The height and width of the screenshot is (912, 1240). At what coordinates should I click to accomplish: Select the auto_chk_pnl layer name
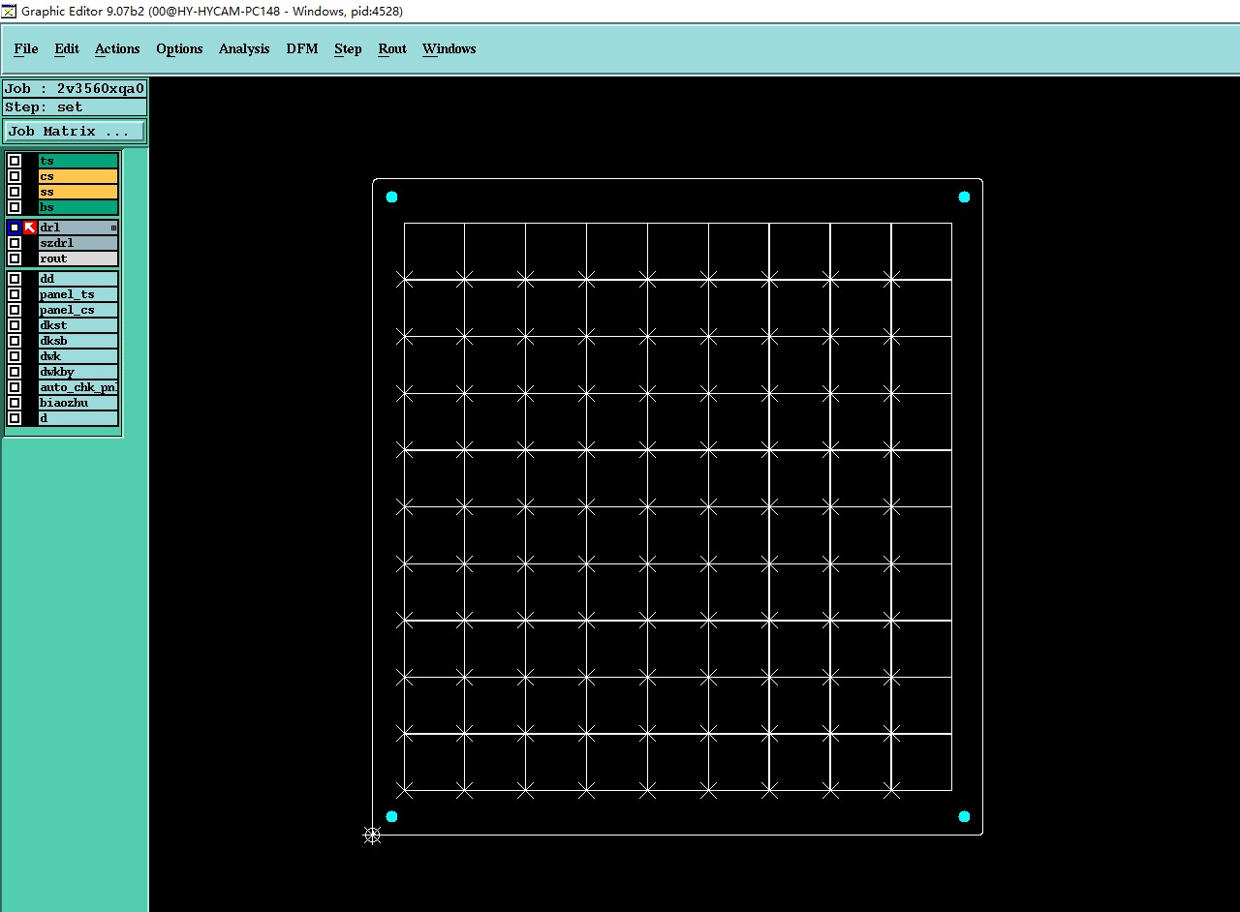point(78,387)
